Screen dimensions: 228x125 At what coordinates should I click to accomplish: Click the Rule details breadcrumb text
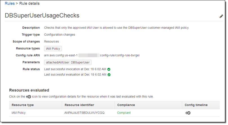29,4
